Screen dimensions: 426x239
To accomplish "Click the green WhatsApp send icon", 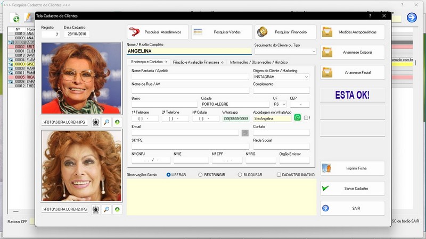I will [298, 117].
